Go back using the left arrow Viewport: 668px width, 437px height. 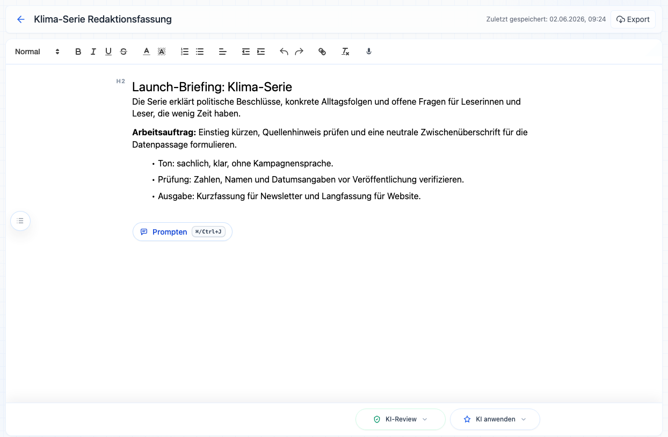pyautogui.click(x=21, y=19)
